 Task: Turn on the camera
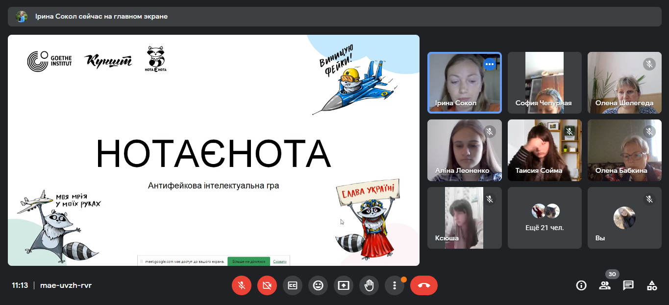click(267, 285)
